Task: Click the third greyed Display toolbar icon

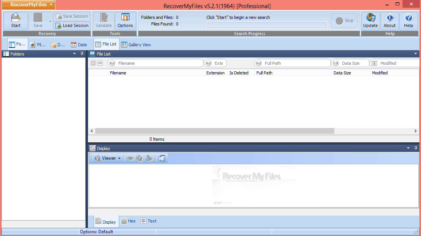Action: [149, 158]
